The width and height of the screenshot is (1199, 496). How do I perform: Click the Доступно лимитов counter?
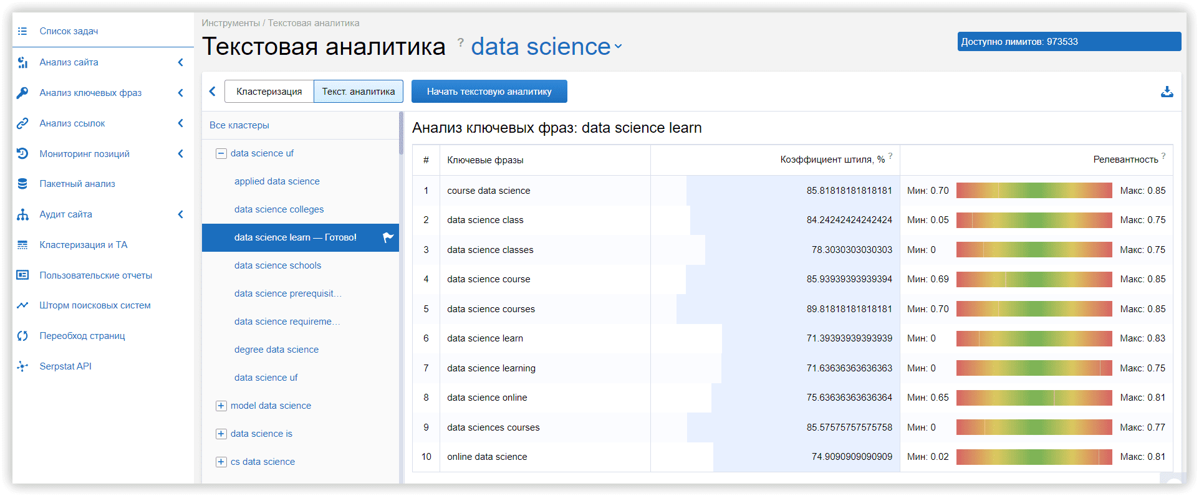pos(1069,42)
